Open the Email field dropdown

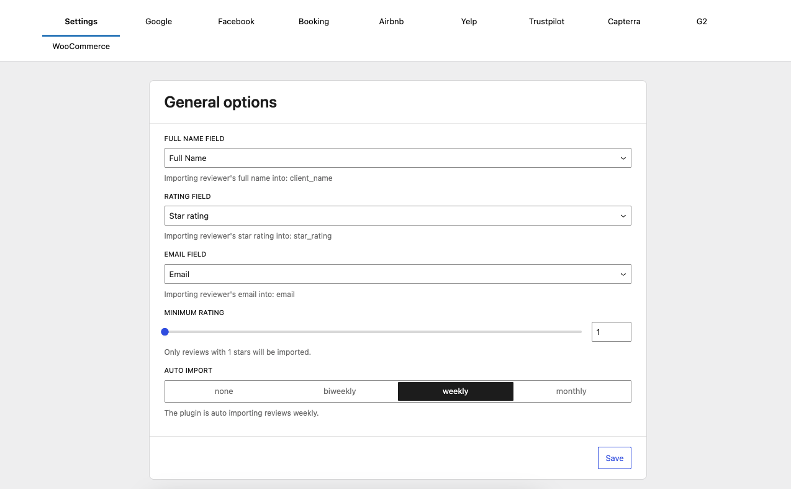pyautogui.click(x=397, y=274)
